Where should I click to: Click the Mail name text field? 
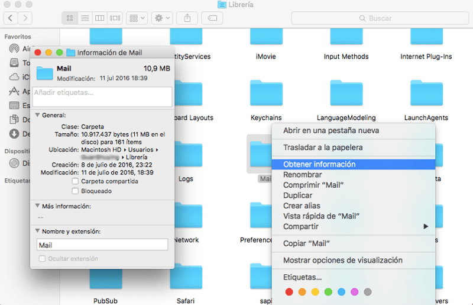pos(102,245)
